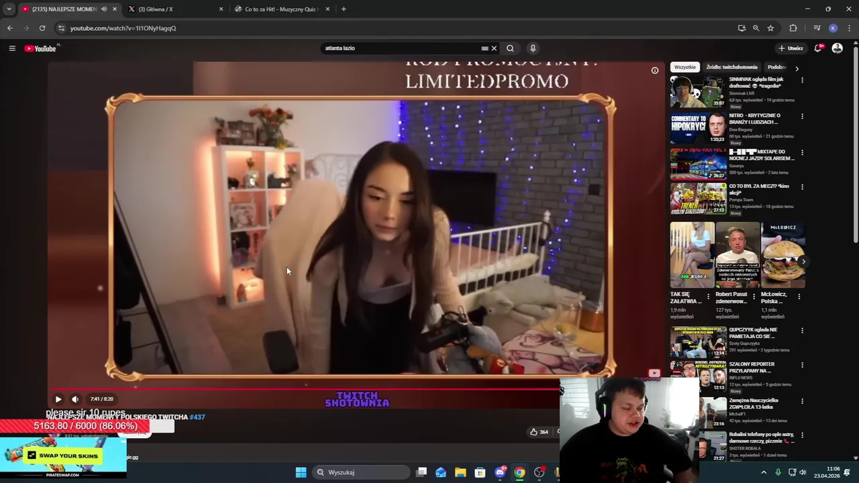Image resolution: width=859 pixels, height=483 pixels.
Task: Open the Chrome profile K avatar
Action: (x=833, y=28)
